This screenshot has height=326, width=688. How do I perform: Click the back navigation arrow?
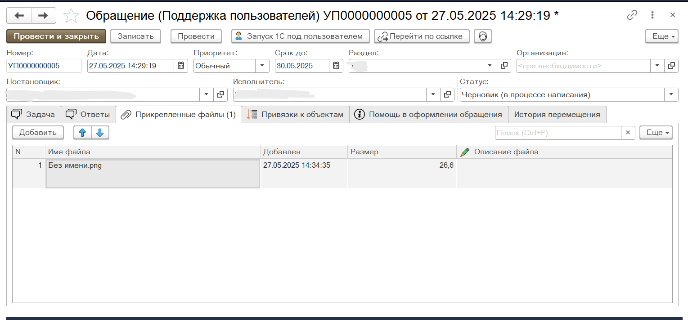point(19,16)
